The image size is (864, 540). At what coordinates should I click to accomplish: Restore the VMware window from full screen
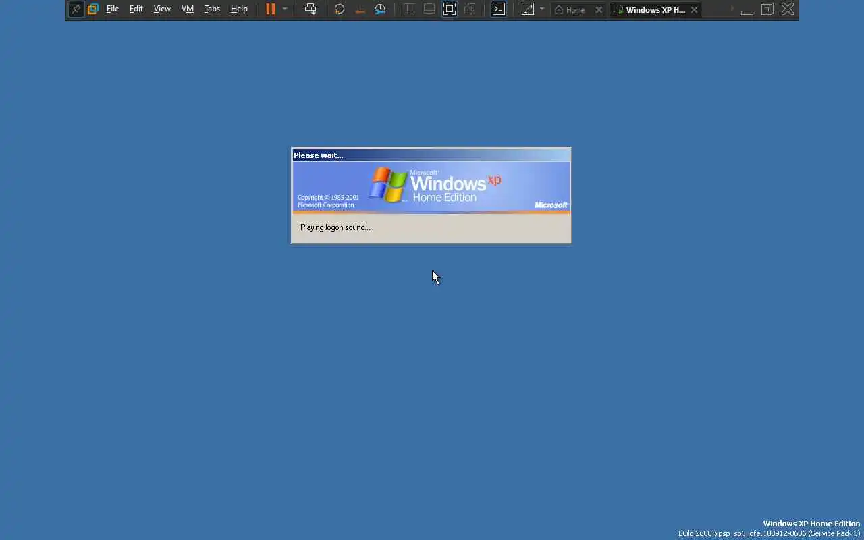[767, 9]
